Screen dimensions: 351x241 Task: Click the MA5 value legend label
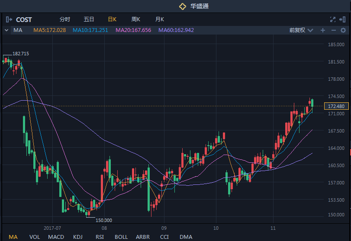(x=50, y=30)
